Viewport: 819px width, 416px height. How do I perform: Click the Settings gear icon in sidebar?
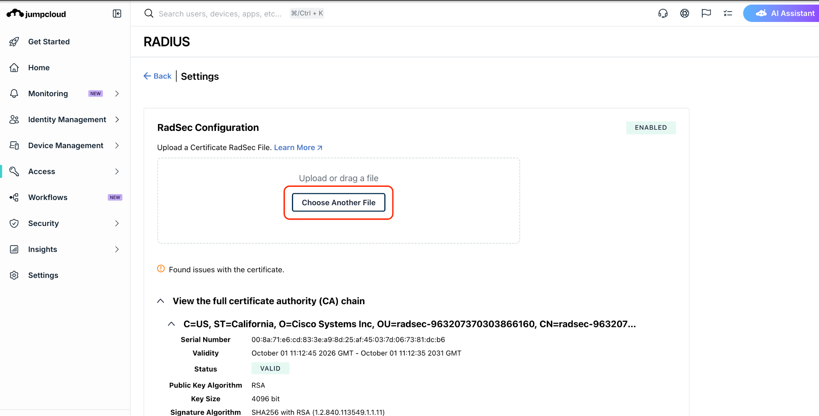(14, 275)
